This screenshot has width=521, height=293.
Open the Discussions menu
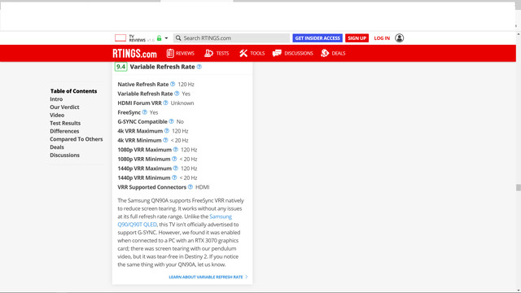(293, 53)
